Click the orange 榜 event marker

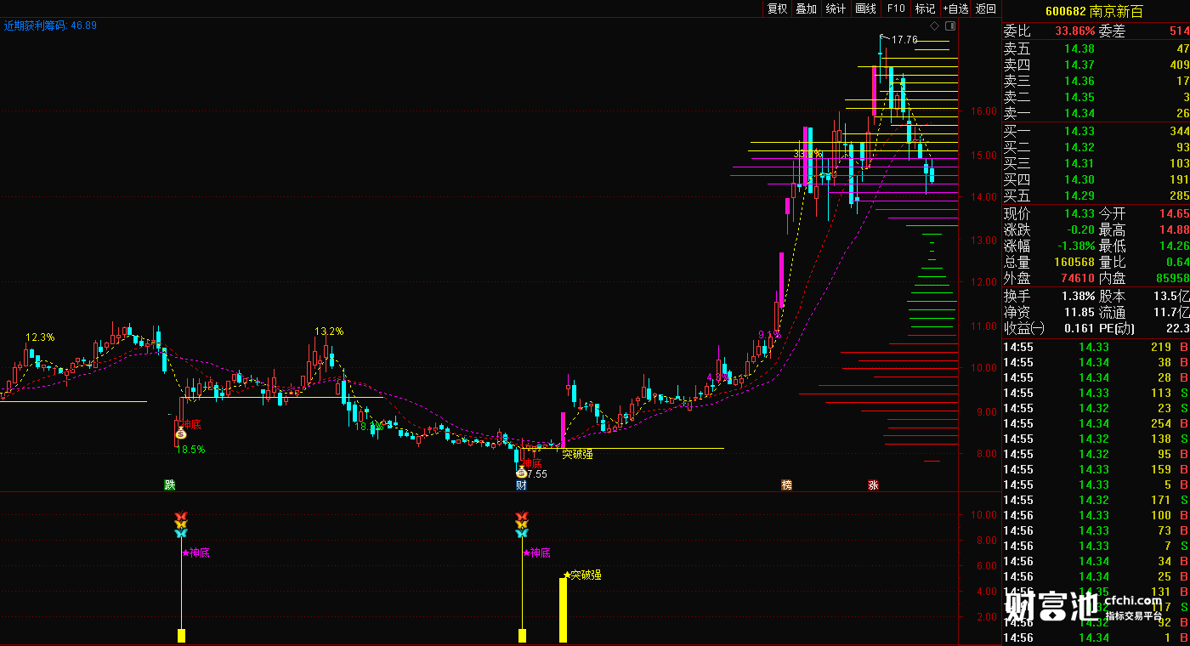click(x=786, y=485)
